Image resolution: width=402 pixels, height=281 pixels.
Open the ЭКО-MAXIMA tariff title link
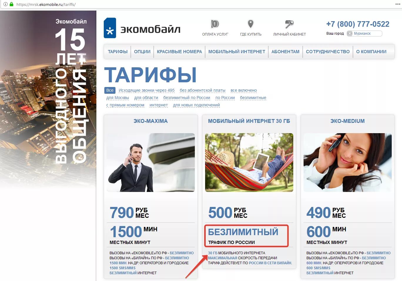pyautogui.click(x=150, y=121)
